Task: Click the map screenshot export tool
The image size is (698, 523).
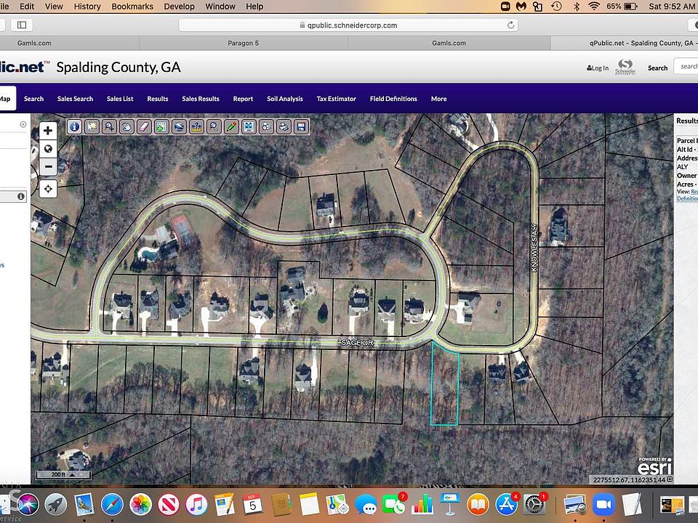Action: (x=249, y=126)
